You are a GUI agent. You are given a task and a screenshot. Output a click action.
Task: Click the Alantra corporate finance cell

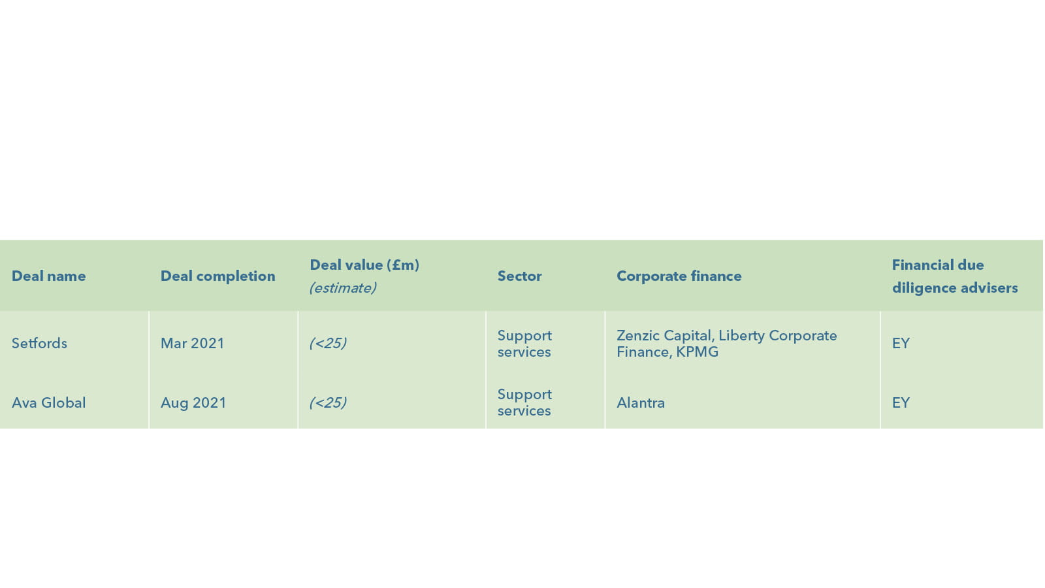640,403
